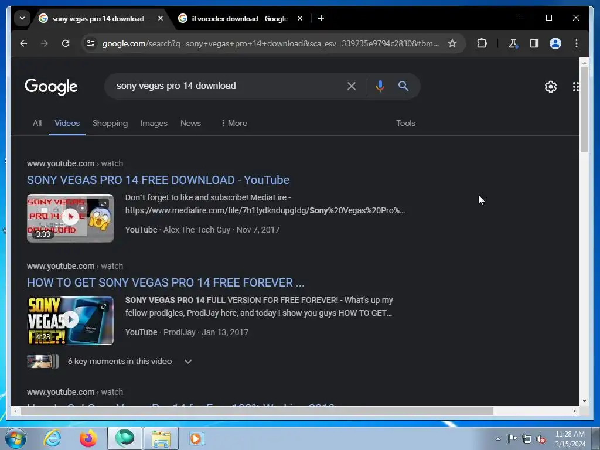Open the Google apps grid
Image resolution: width=600 pixels, height=450 pixels.
(575, 87)
